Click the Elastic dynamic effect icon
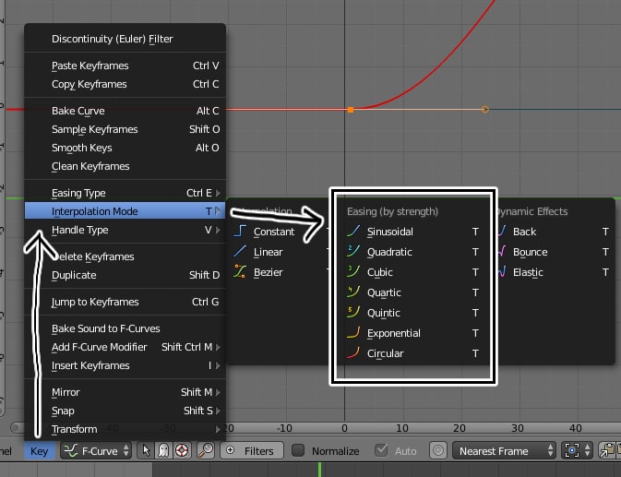 click(502, 271)
